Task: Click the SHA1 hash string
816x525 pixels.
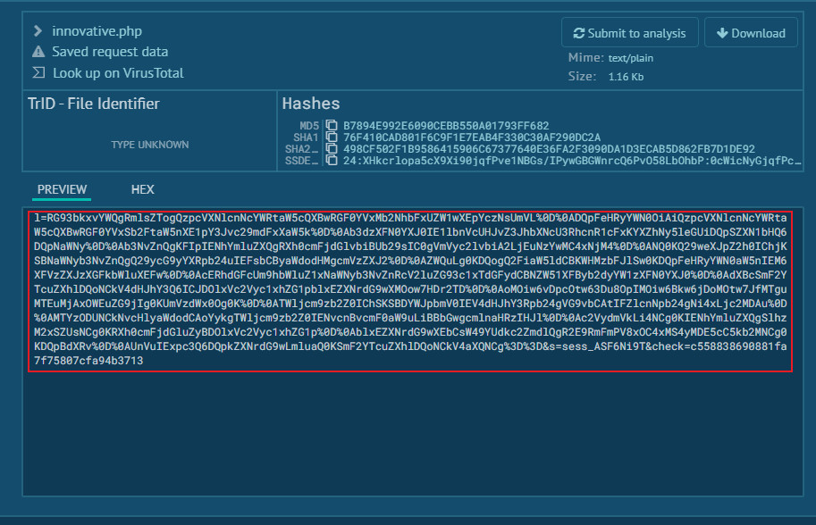Action: pyautogui.click(x=472, y=137)
